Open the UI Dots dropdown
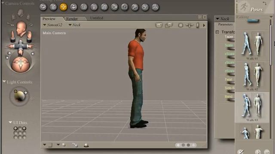 point(10,122)
